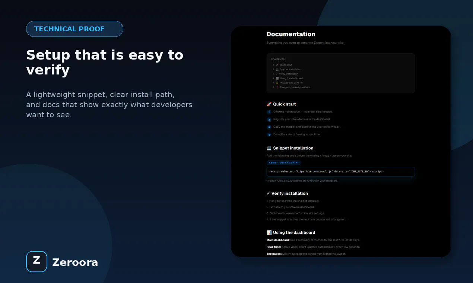Click the CONTENTS label
This screenshot has height=283, width=473.
(x=278, y=60)
